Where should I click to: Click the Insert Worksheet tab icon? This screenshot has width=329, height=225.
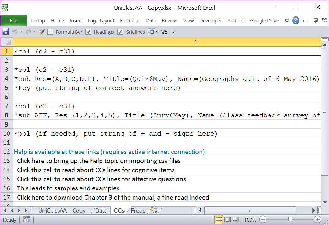(x=154, y=210)
